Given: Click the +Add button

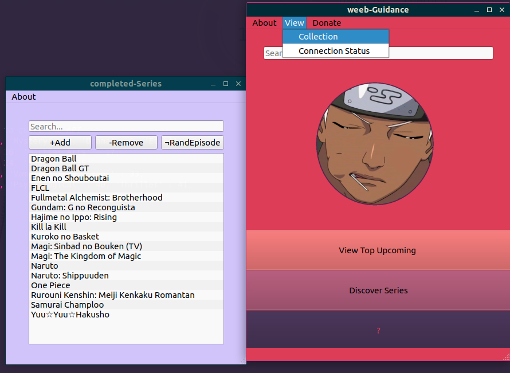Looking at the screenshot, I should [x=60, y=143].
